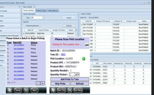Sort Batches grid by Batch ID column
The height and width of the screenshot is (95, 154).
pos(31,30)
